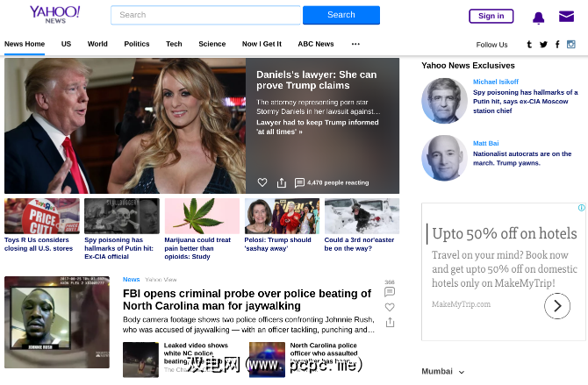
Task: Click Michael Isikoff's portrait
Action: pyautogui.click(x=444, y=101)
